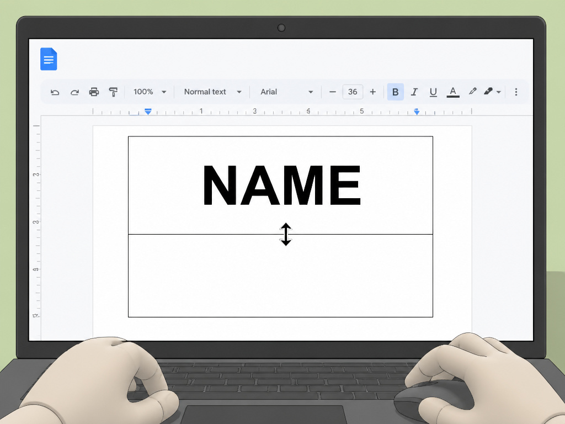Activate the paint format tool
This screenshot has height=424, width=565.
tap(113, 92)
